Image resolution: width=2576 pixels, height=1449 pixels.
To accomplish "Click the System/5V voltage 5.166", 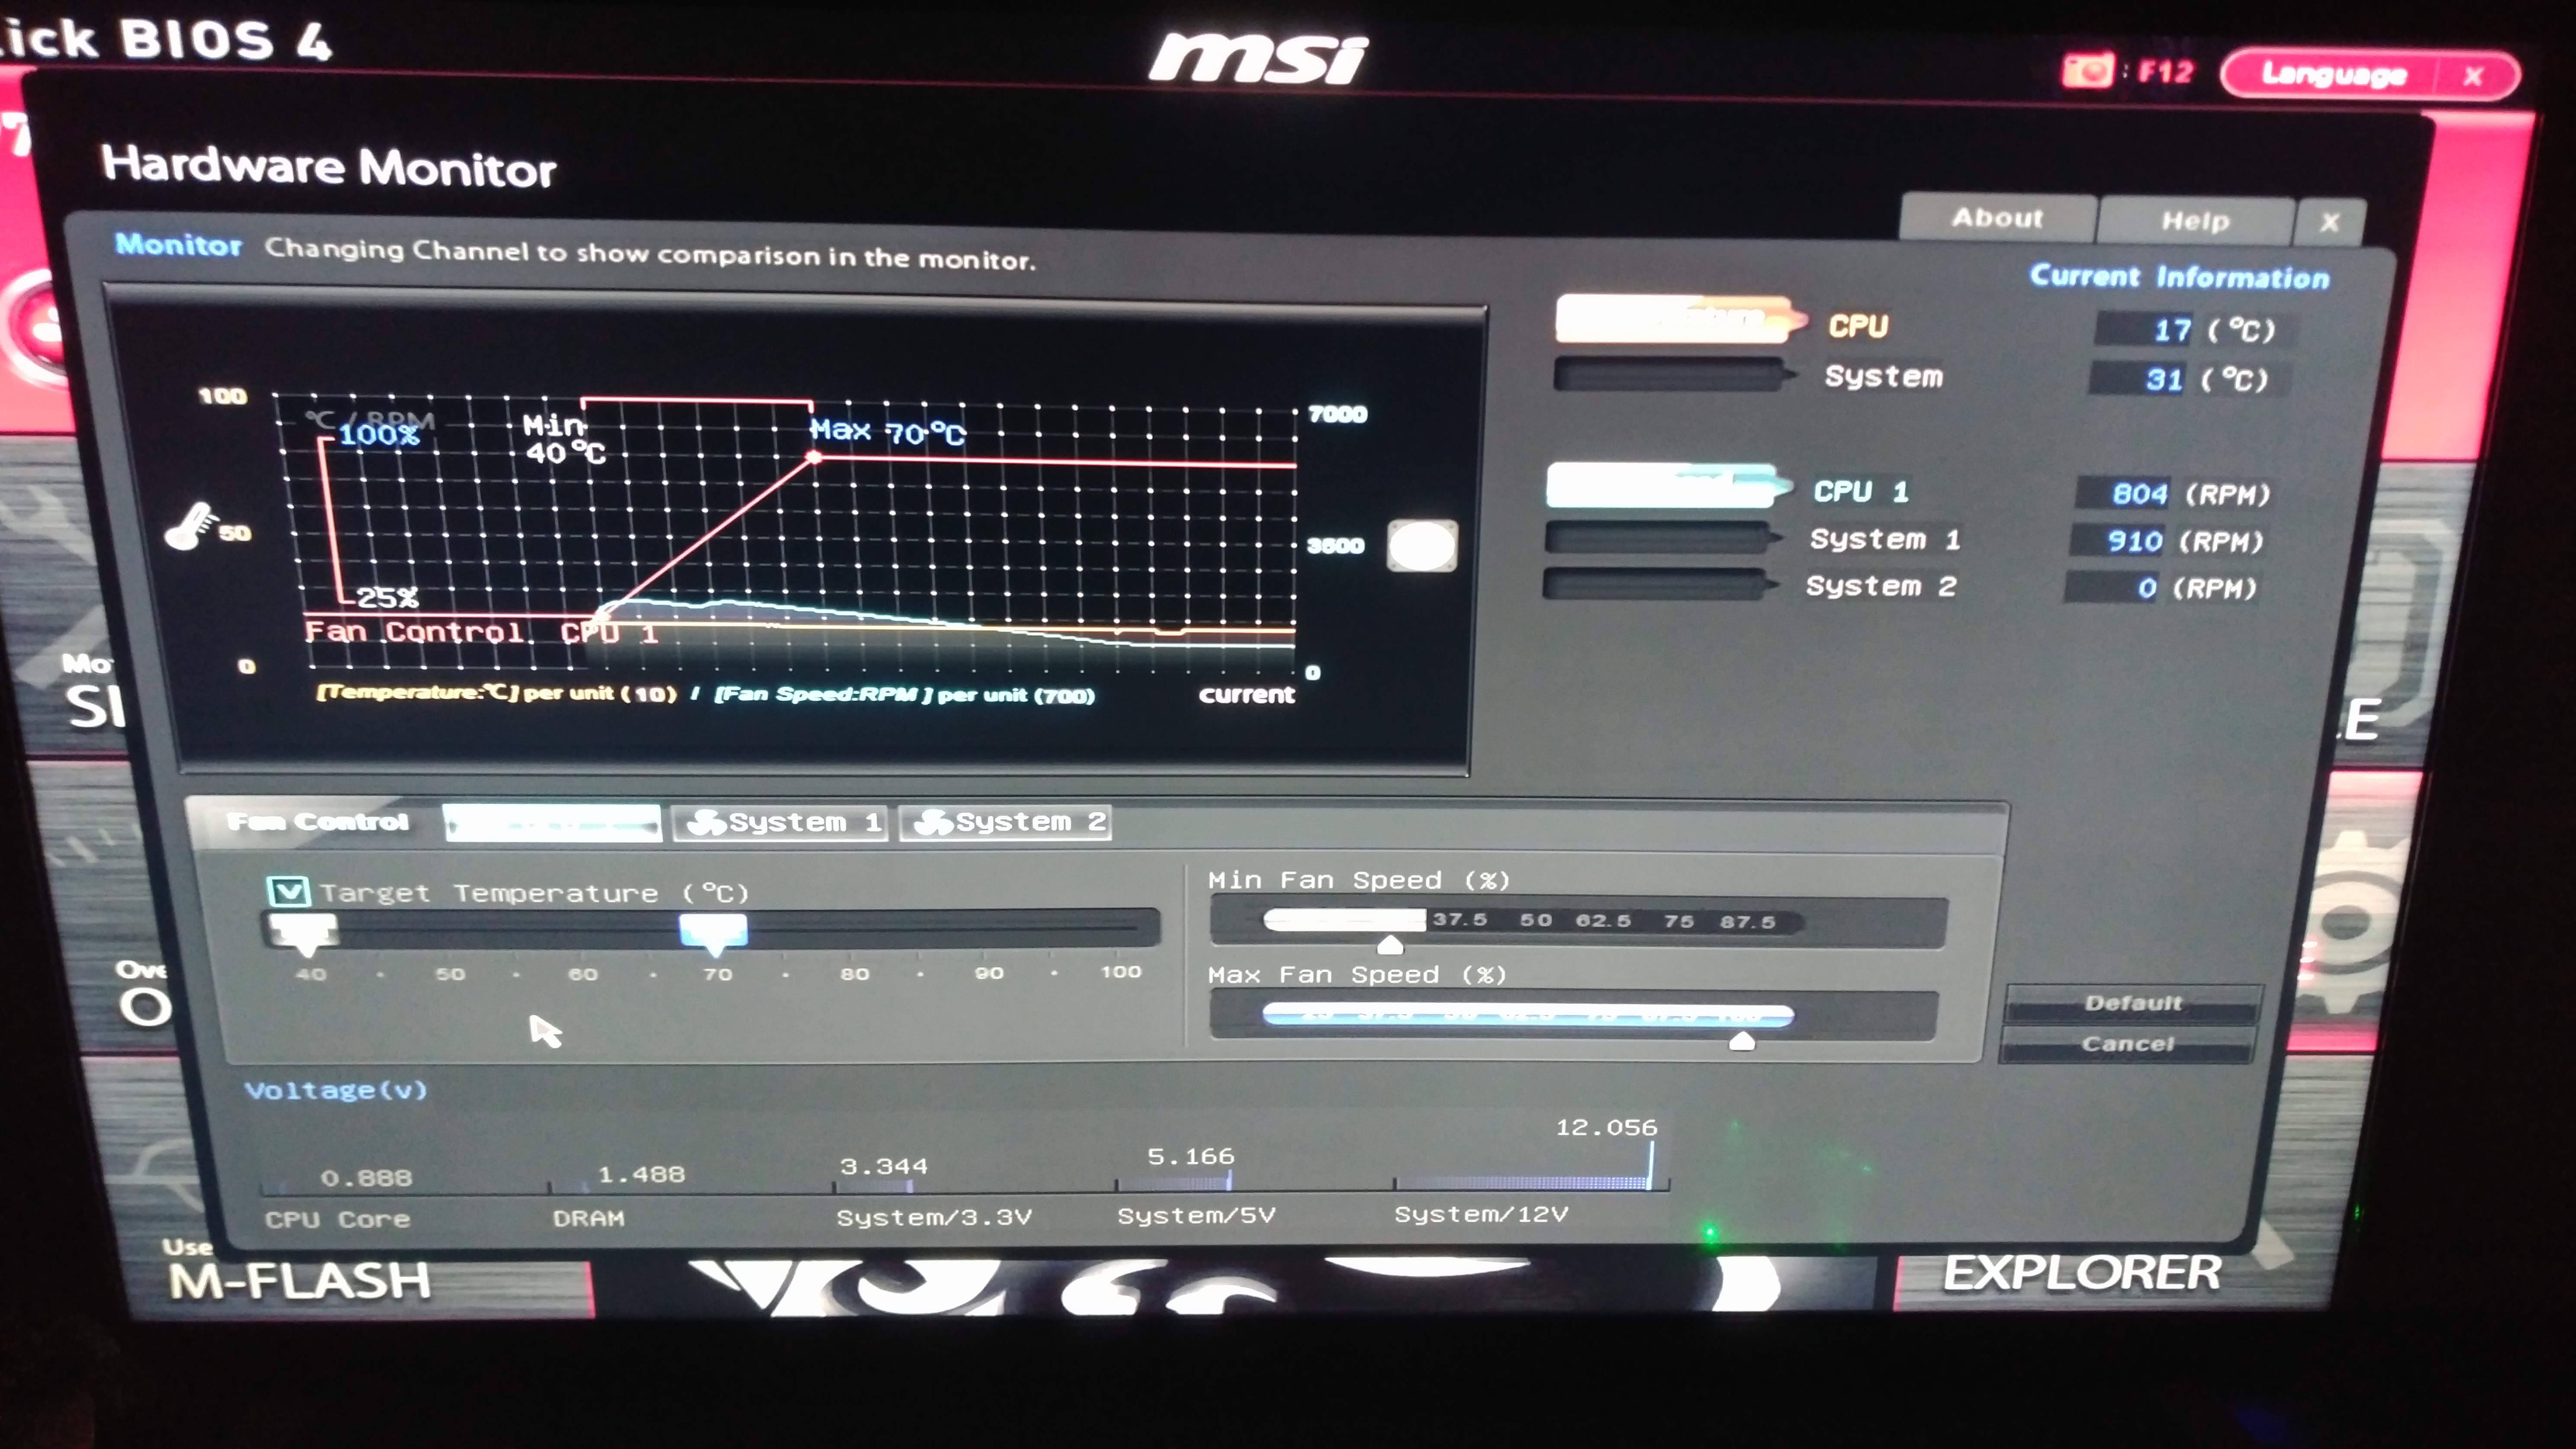I will click(1190, 1157).
